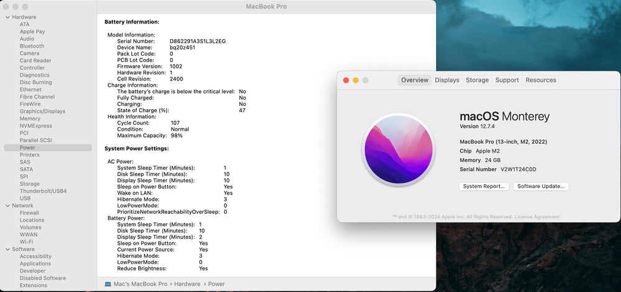621x292 pixels.
Task: Choose Graphics/Displays from the sidebar
Action: tap(42, 112)
